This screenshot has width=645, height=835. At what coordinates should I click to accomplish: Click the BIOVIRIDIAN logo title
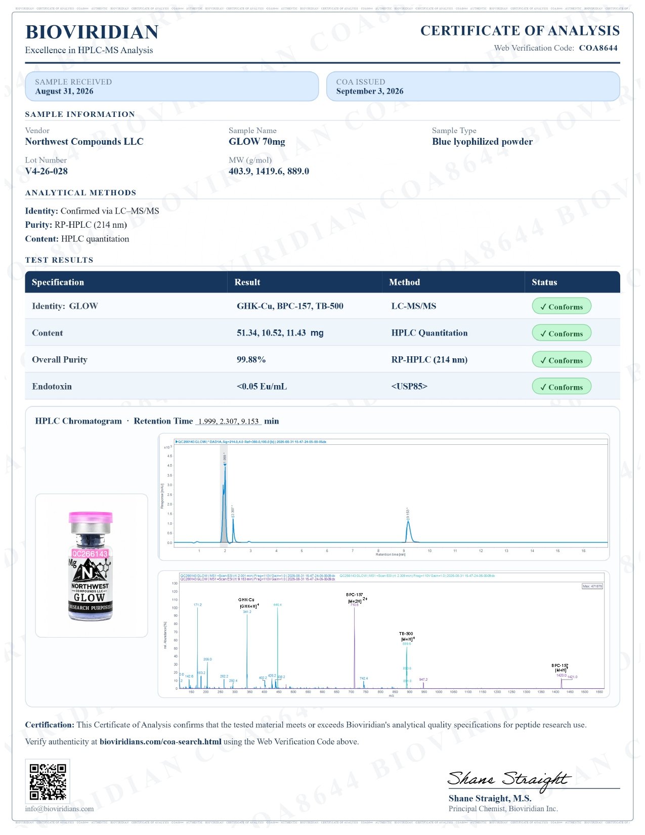point(92,32)
